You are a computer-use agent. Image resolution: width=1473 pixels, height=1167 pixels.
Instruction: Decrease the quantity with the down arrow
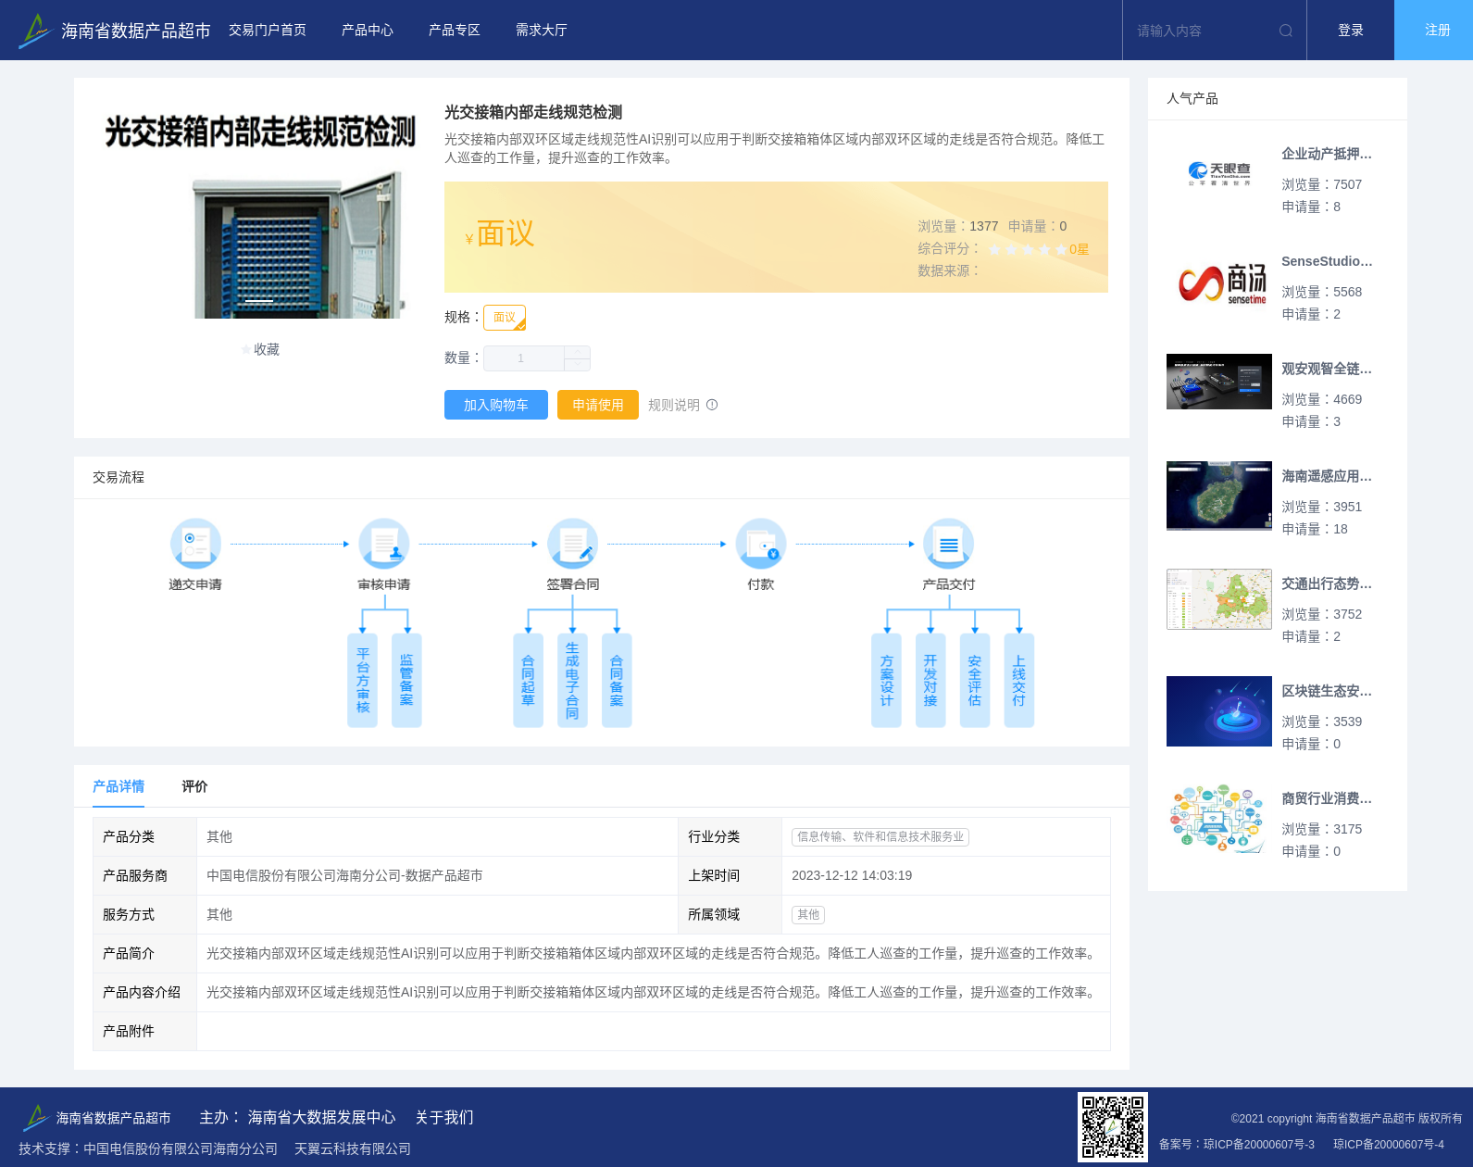point(578,365)
